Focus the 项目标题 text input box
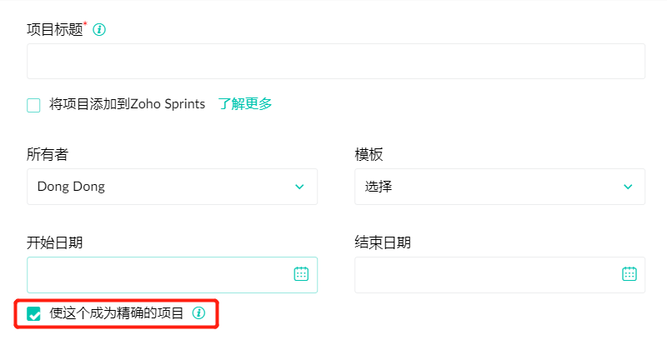This screenshot has width=667, height=340. point(335,61)
